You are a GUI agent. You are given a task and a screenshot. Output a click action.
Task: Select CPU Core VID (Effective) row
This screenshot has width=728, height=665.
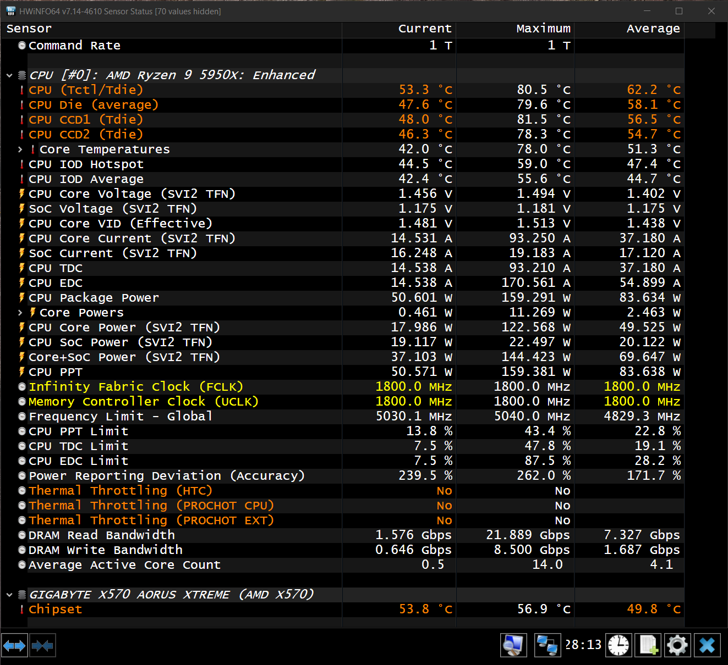point(342,224)
